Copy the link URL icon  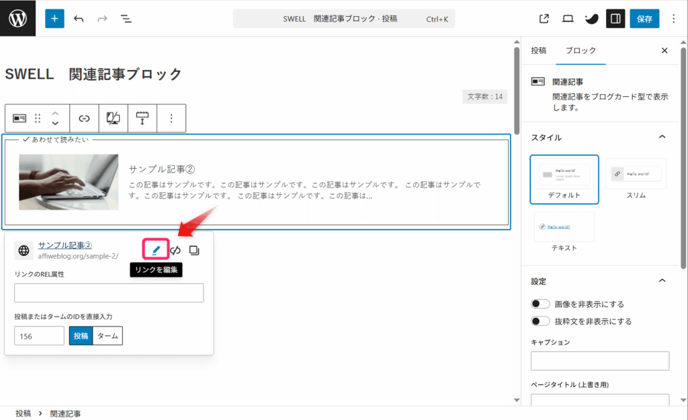click(194, 250)
